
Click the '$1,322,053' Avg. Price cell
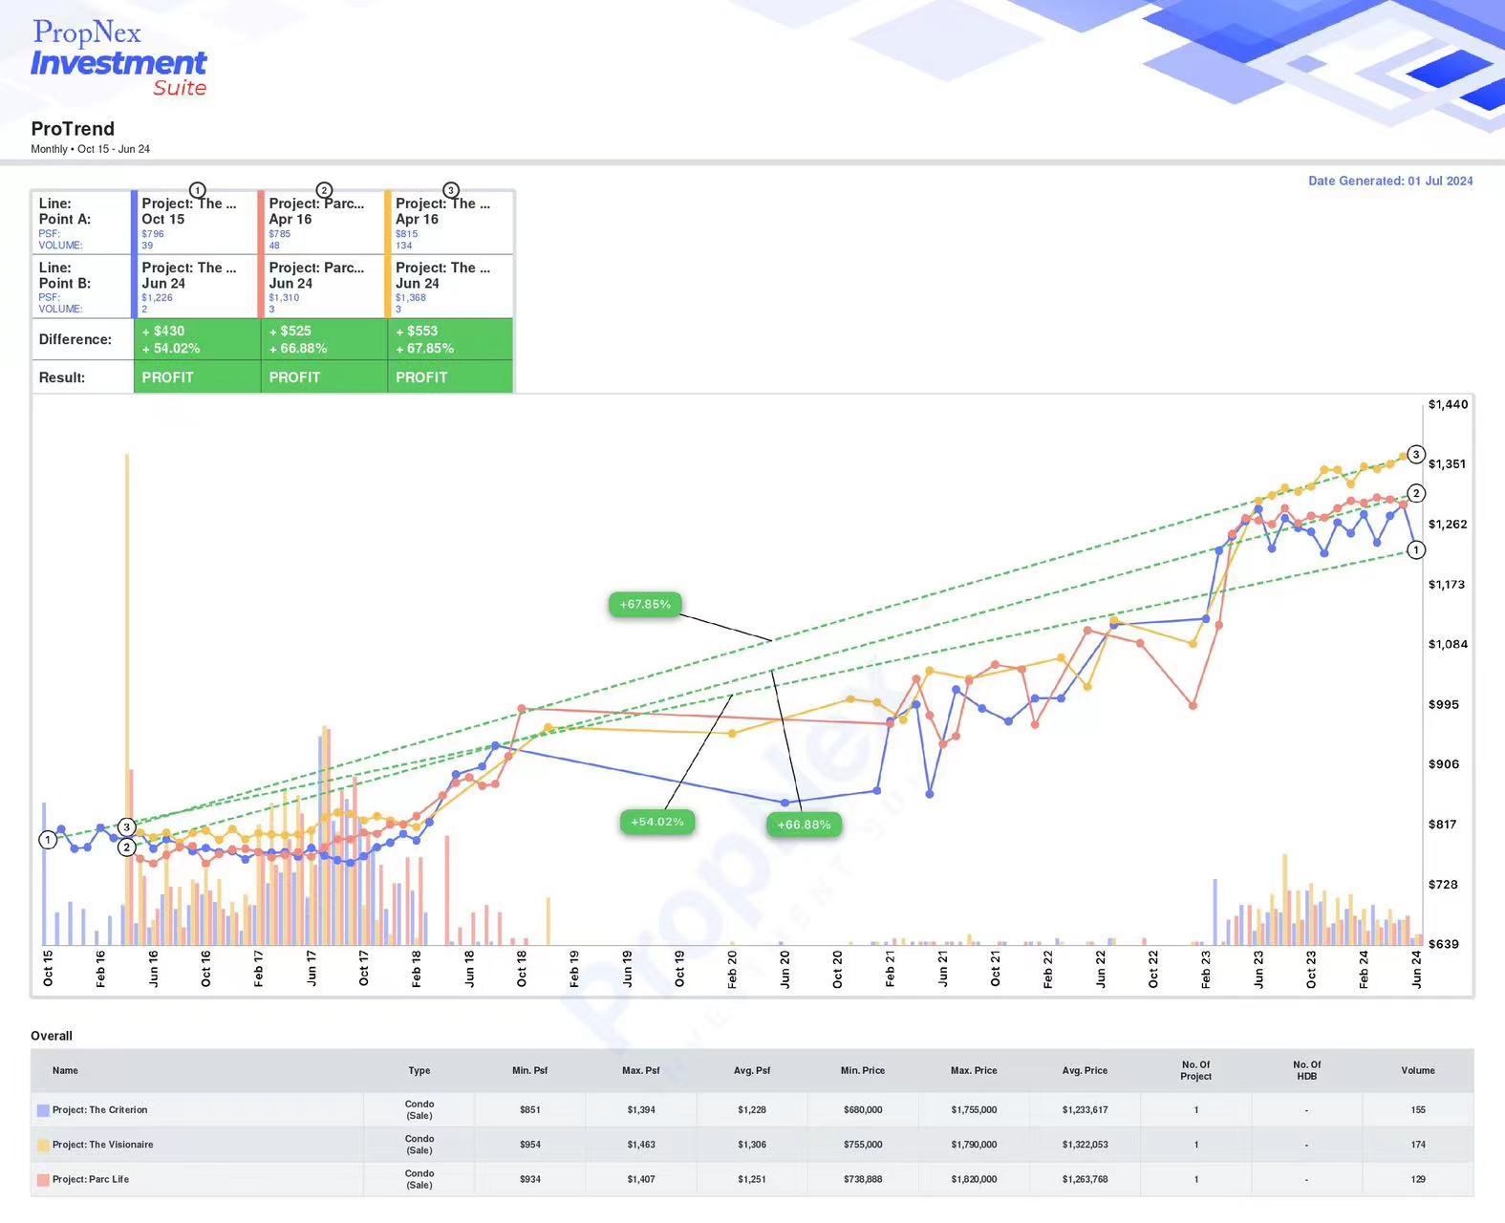click(x=1085, y=1145)
